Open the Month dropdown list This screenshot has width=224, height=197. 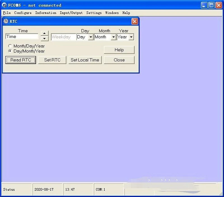pos(113,37)
